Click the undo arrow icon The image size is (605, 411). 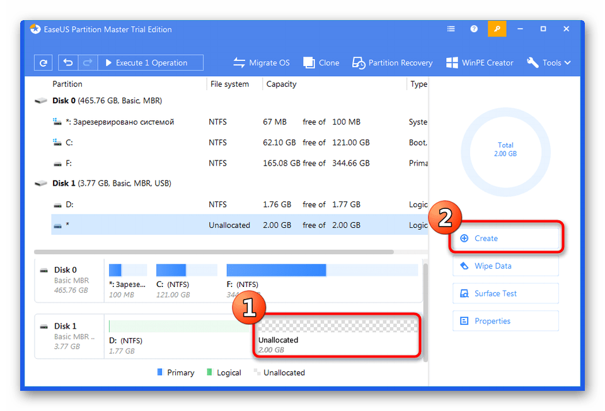pos(68,63)
